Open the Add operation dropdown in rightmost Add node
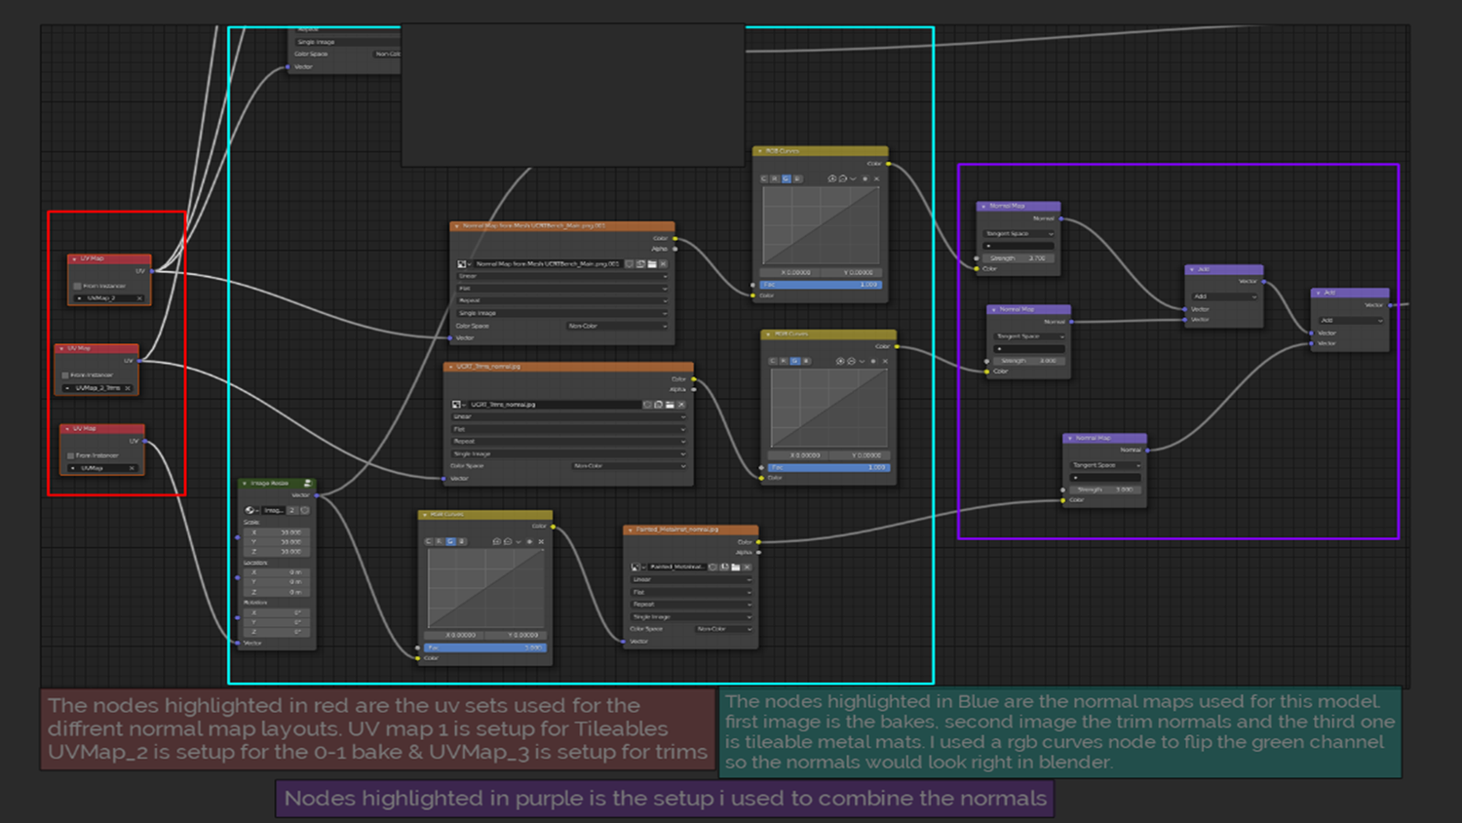Screen dimensions: 1462x823 1350,320
